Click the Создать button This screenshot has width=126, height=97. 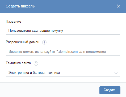[x=110, y=90]
